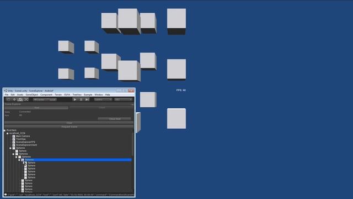Open the Scene Explorer panel options menu icon
This screenshot has height=199, width=353.
tap(132, 104)
